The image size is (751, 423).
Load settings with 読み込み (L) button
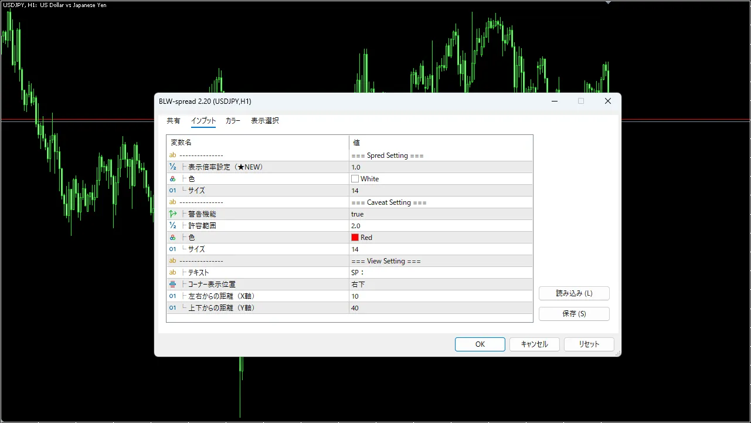point(574,293)
